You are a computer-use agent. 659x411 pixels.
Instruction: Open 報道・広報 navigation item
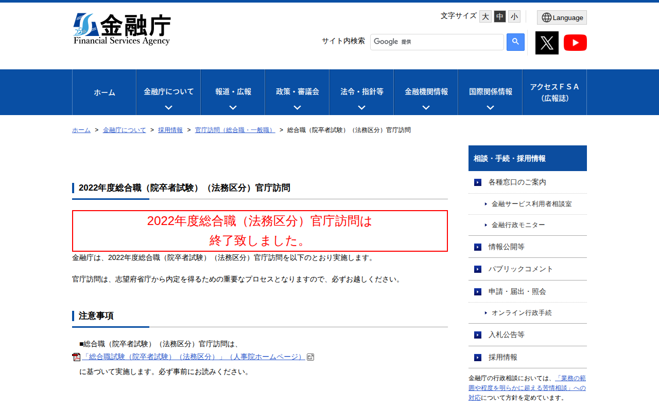(x=233, y=91)
